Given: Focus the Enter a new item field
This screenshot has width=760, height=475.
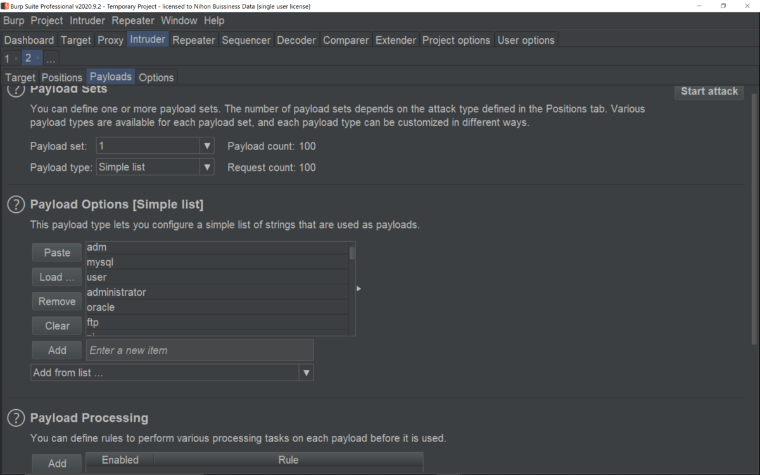Looking at the screenshot, I should (x=199, y=350).
